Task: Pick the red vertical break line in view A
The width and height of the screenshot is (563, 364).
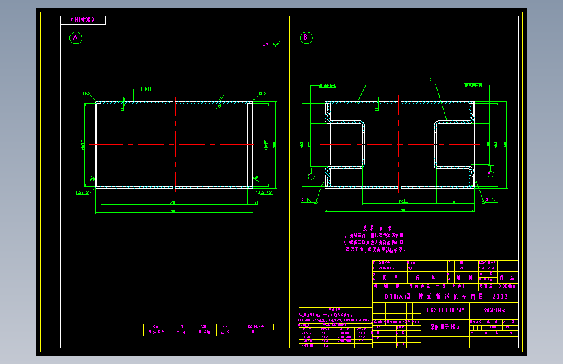Action: point(174,144)
